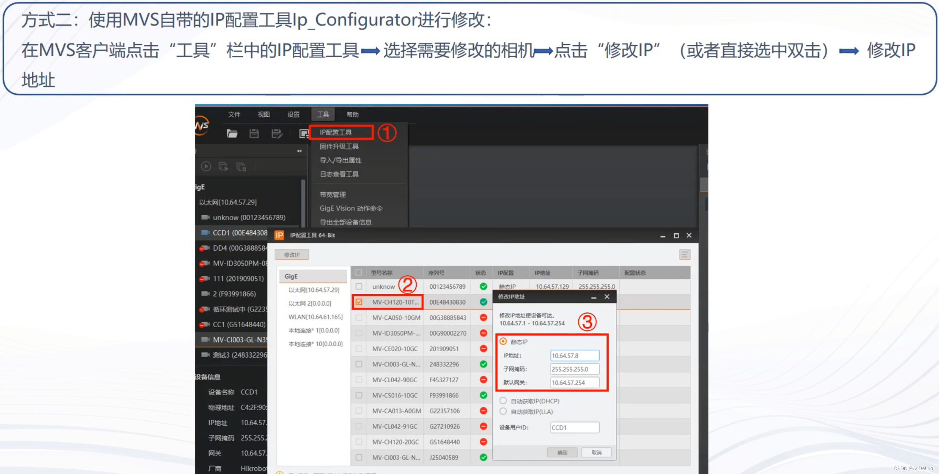
Task: Click the start acquisition play icon
Action: coord(206,166)
